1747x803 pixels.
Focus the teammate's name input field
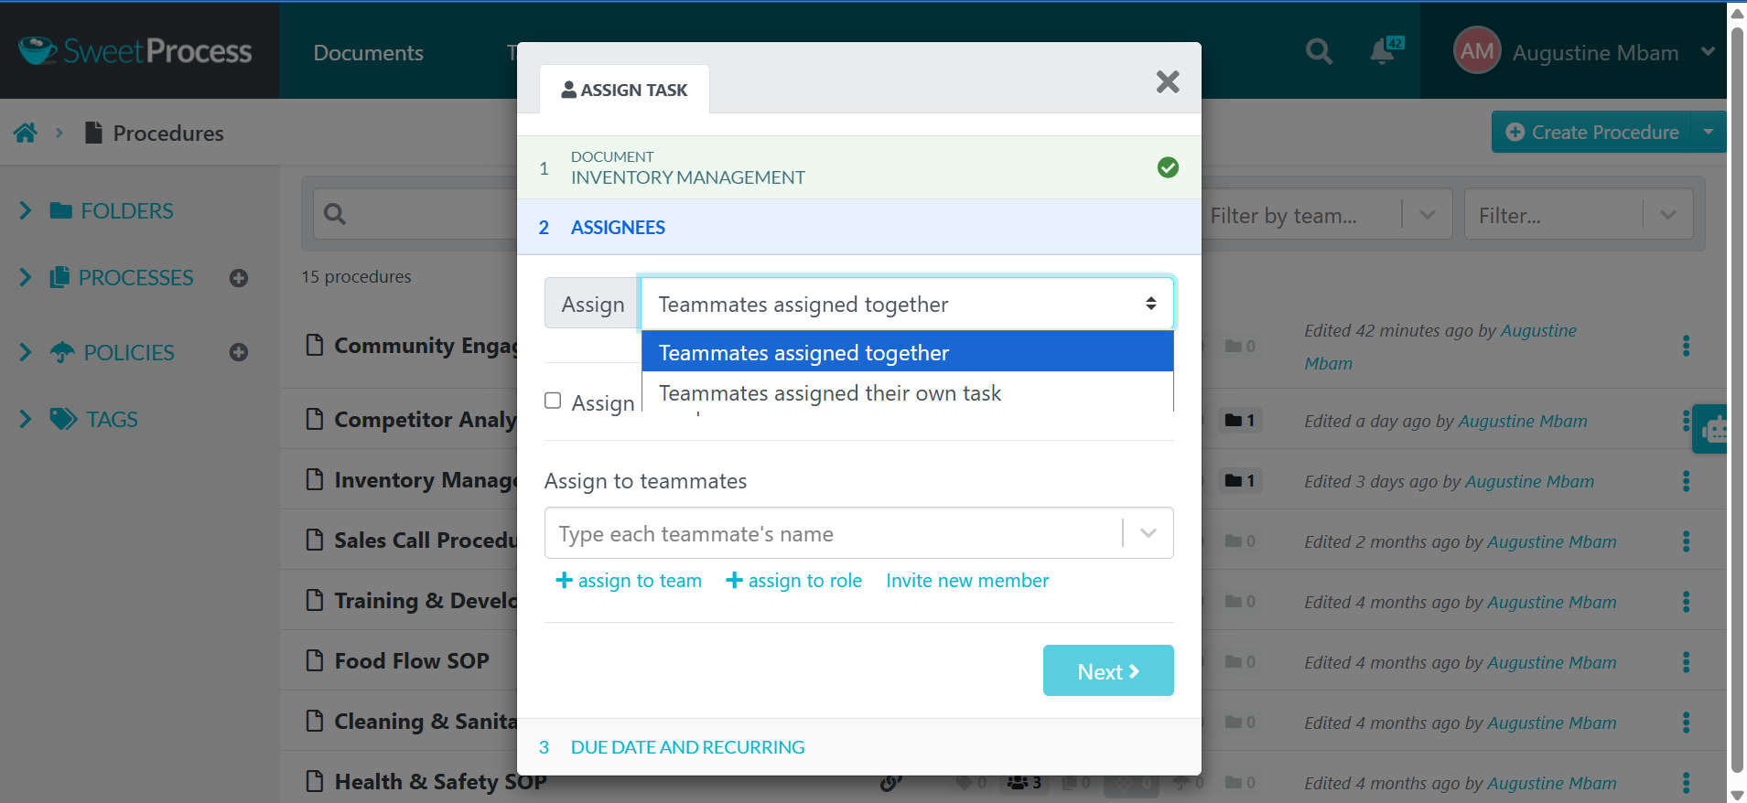(x=833, y=533)
